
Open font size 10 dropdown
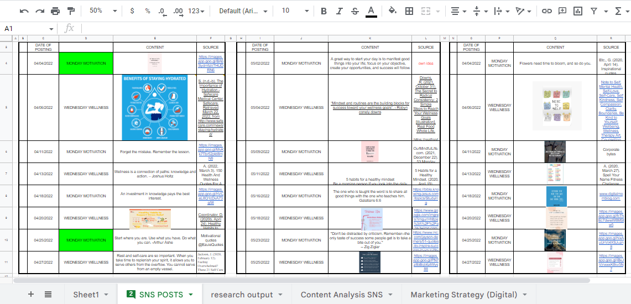pos(294,11)
